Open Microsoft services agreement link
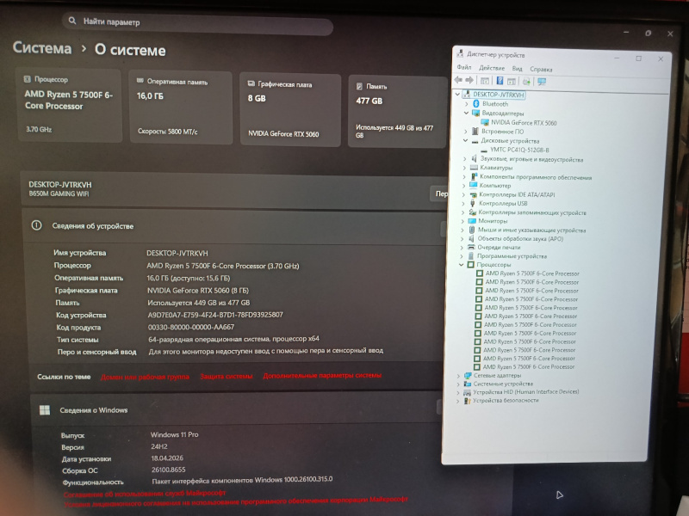 coord(145,494)
